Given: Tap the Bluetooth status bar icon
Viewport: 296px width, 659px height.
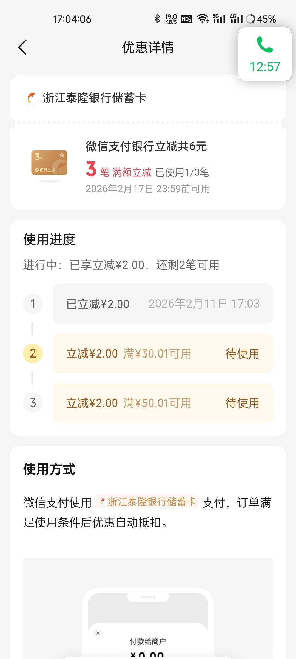Looking at the screenshot, I should coord(157,19).
